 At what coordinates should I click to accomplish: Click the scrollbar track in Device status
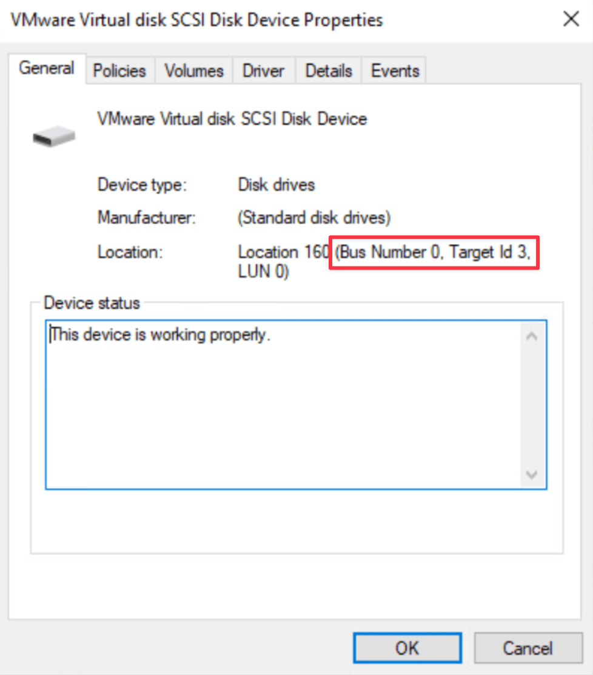tap(532, 404)
